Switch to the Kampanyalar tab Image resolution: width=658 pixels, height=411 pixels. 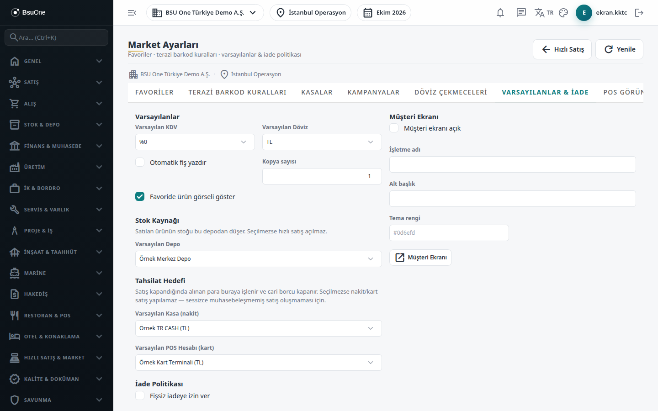[374, 92]
